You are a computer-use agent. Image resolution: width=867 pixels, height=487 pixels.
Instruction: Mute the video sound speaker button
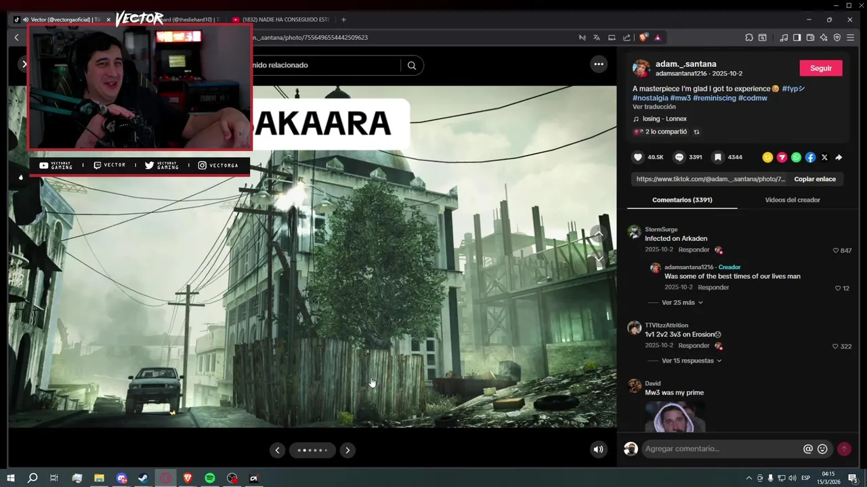click(x=598, y=449)
